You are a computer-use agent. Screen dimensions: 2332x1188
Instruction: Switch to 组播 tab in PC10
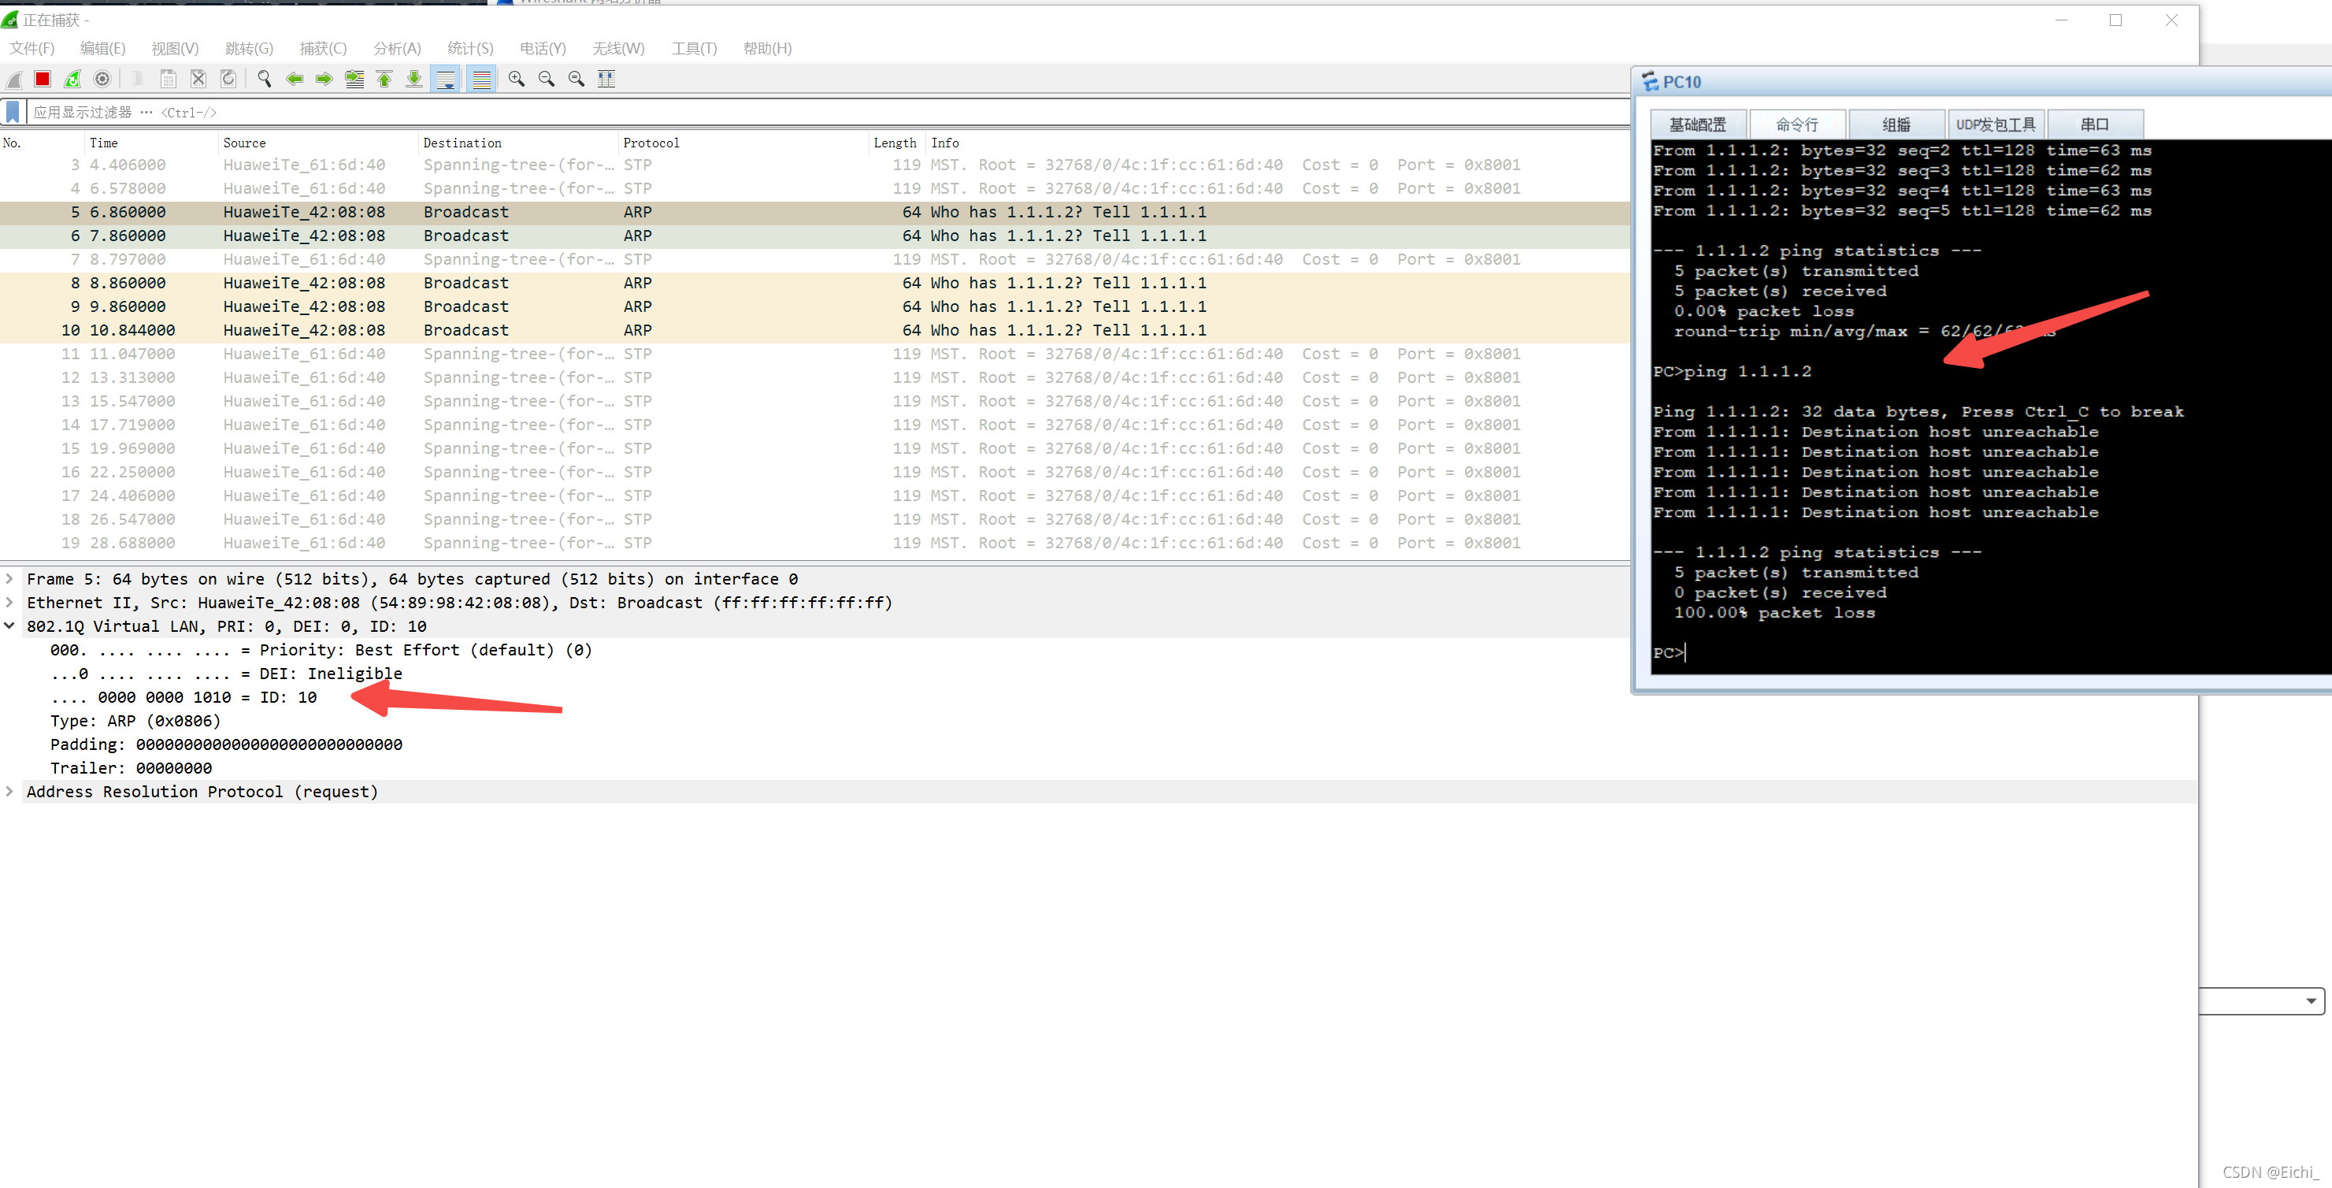click(x=1896, y=124)
